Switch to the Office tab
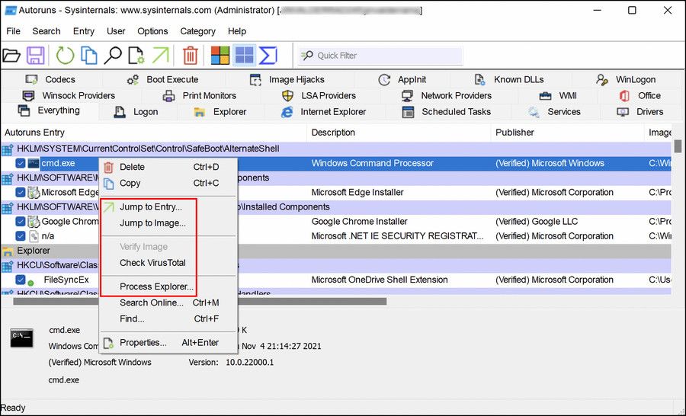 click(x=640, y=96)
